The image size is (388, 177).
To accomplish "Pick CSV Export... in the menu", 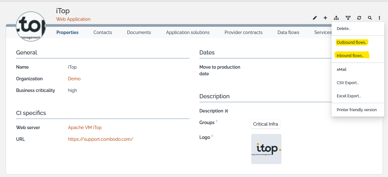I will point(348,83).
